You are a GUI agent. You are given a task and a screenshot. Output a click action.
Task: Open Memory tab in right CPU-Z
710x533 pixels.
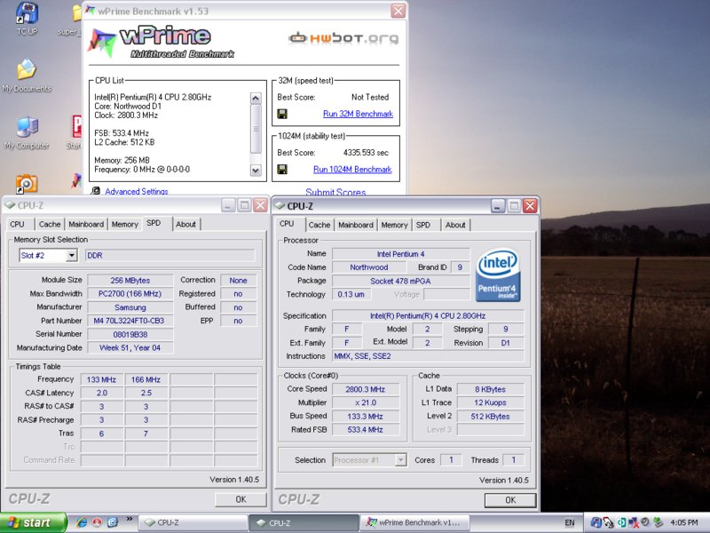pyautogui.click(x=394, y=225)
